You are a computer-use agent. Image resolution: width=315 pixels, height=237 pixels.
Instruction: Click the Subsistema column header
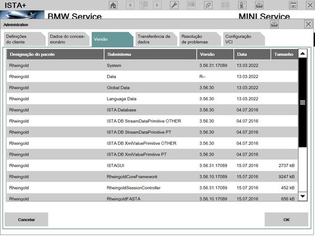coord(151,54)
